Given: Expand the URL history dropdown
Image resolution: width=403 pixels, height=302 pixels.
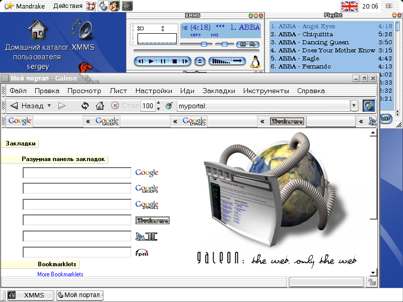Looking at the screenshot, I should [x=354, y=106].
